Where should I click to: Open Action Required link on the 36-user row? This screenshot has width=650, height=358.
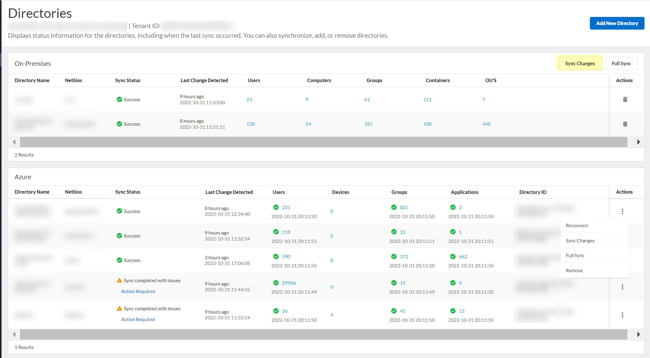coord(138,319)
